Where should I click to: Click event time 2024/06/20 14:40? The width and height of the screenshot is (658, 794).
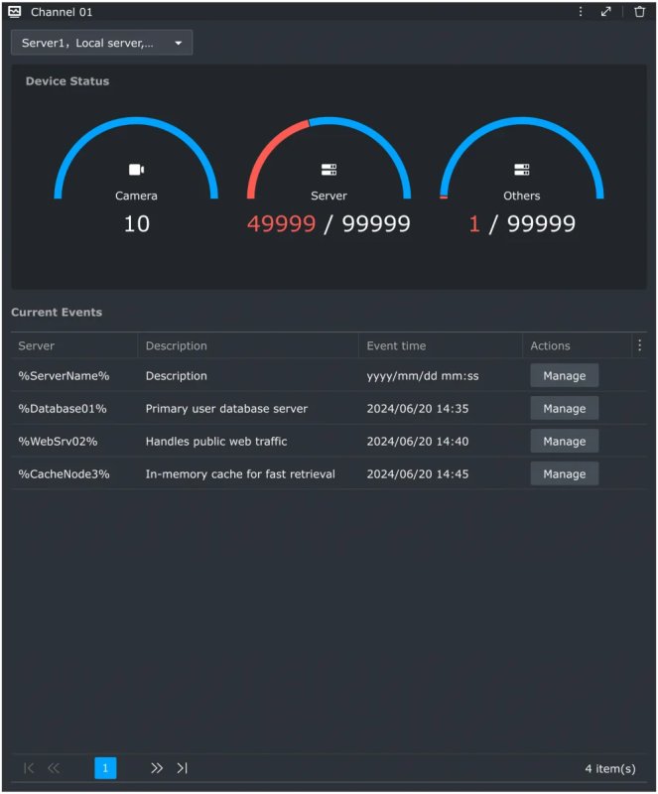(x=418, y=442)
